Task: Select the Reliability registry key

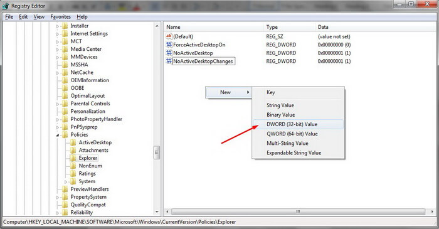Action: coord(82,213)
